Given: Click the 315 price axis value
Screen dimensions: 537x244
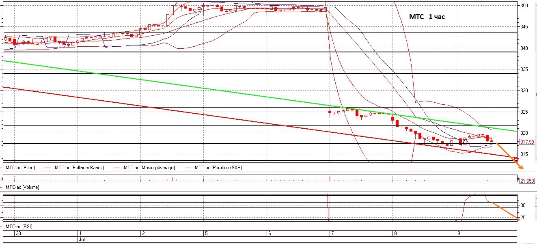Looking at the screenshot, I should tap(524, 154).
